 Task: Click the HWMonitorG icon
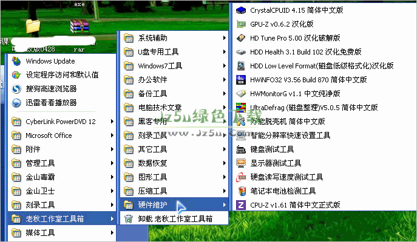pos(241,94)
